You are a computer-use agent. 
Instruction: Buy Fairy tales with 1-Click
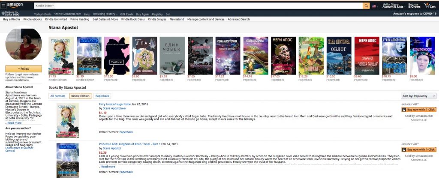tap(419, 110)
